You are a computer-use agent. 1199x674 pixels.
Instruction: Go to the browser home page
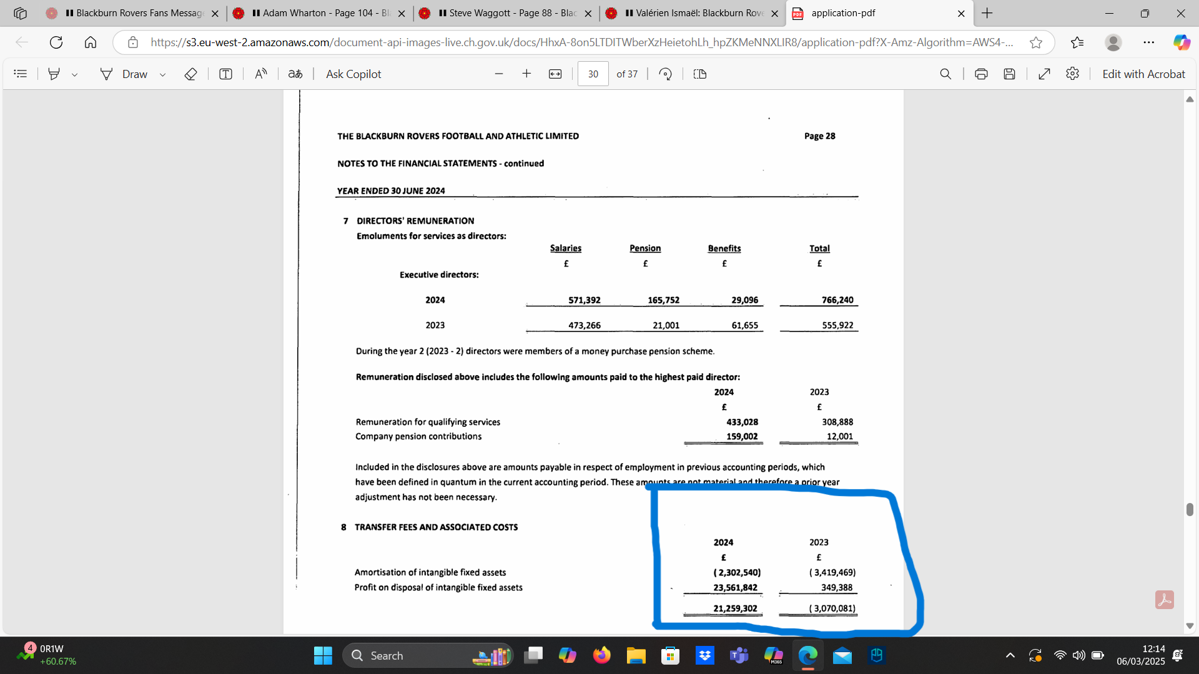[91, 42]
